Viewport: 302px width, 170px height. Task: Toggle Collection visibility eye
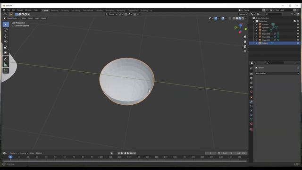[x=298, y=21]
